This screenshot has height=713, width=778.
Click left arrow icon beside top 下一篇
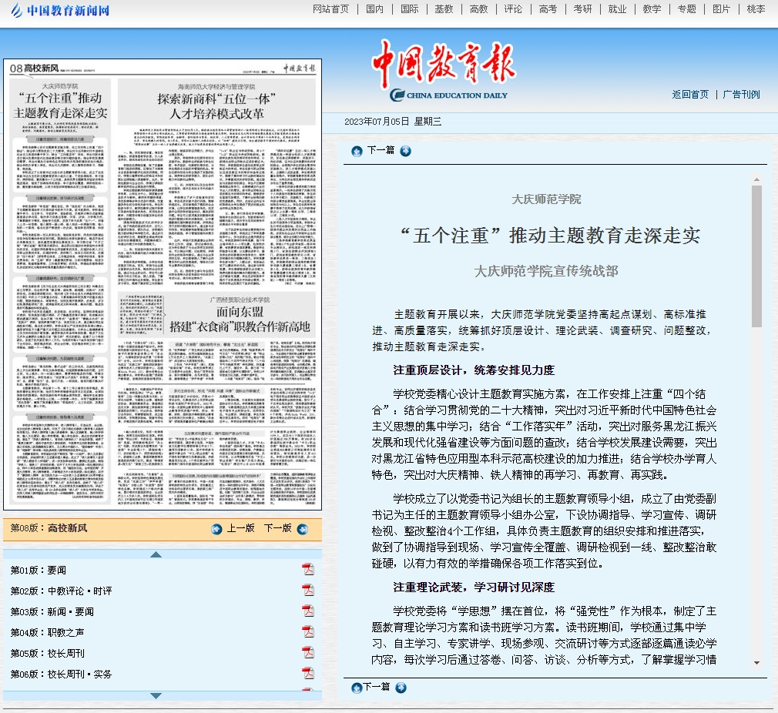click(357, 151)
